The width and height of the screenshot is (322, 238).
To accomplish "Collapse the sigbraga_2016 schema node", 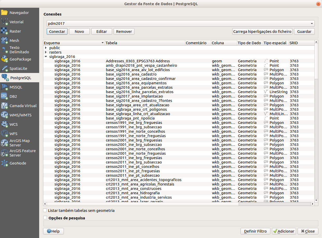I will click(46, 57).
